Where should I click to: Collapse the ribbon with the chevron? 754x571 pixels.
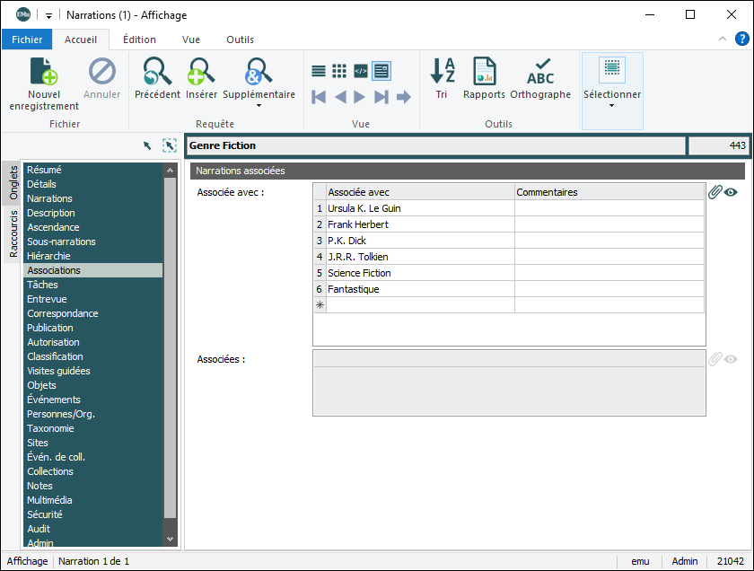[x=723, y=40]
